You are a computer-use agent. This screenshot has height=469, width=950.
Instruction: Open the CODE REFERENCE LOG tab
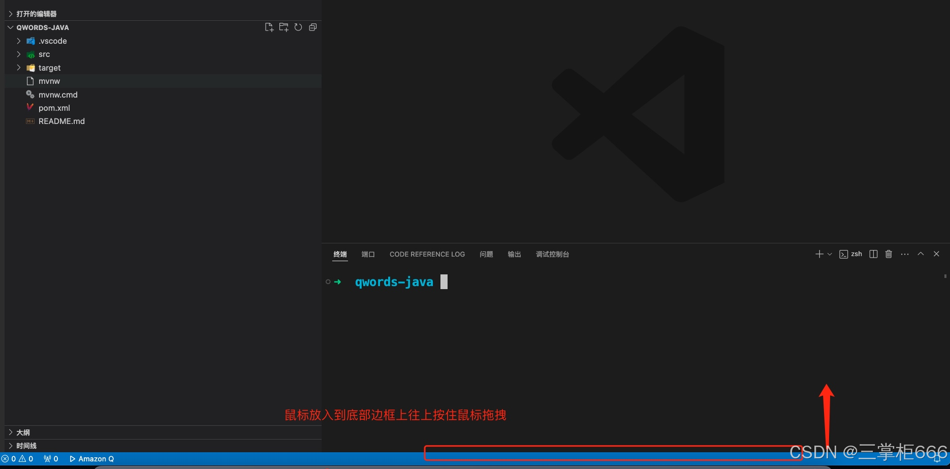(427, 254)
